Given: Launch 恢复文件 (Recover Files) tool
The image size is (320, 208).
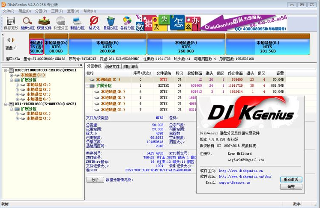Looking at the screenshot, I should click(x=44, y=23).
